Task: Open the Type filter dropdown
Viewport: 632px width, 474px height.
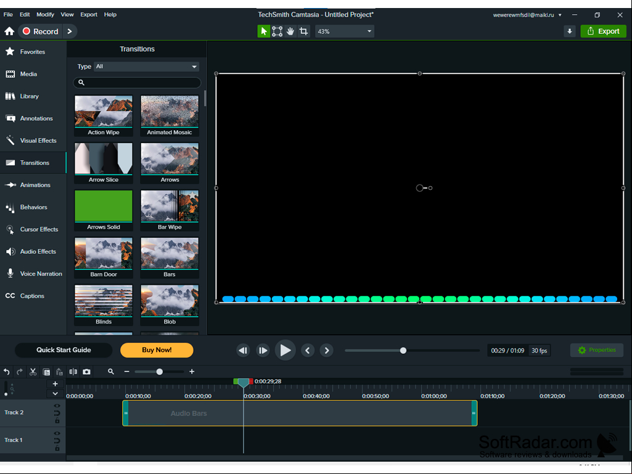Action: point(147,67)
